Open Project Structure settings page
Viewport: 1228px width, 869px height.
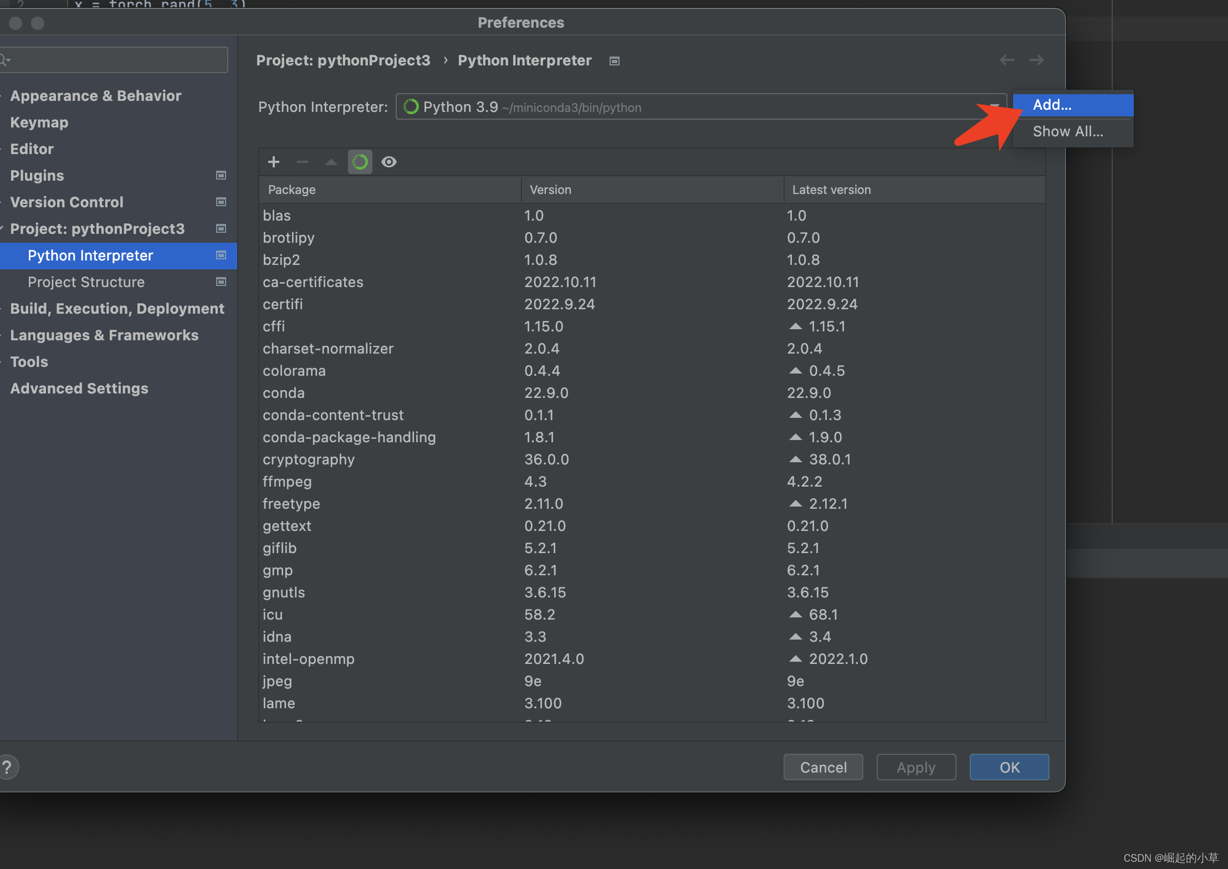86,282
